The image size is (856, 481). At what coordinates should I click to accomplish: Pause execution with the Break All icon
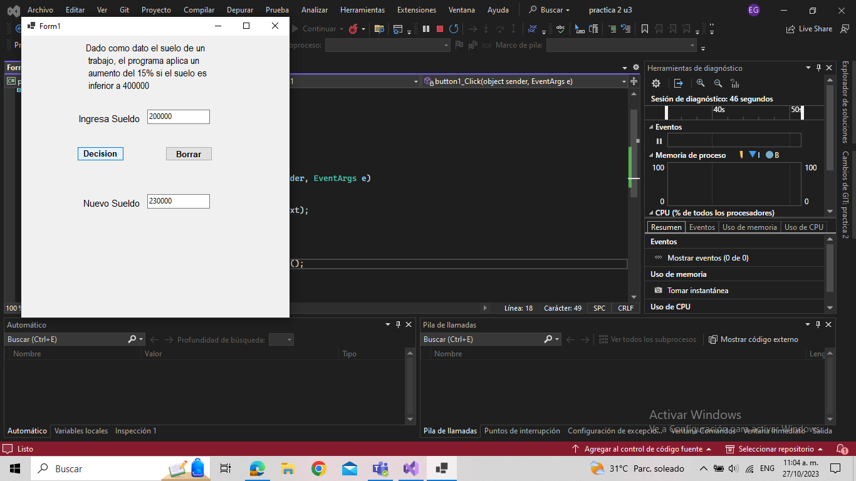click(x=425, y=28)
